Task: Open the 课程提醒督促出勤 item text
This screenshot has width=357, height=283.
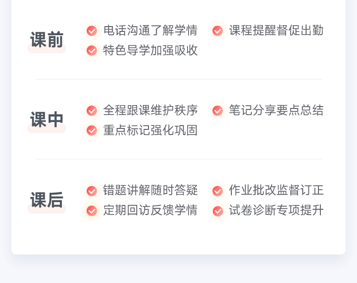Action: click(x=276, y=30)
